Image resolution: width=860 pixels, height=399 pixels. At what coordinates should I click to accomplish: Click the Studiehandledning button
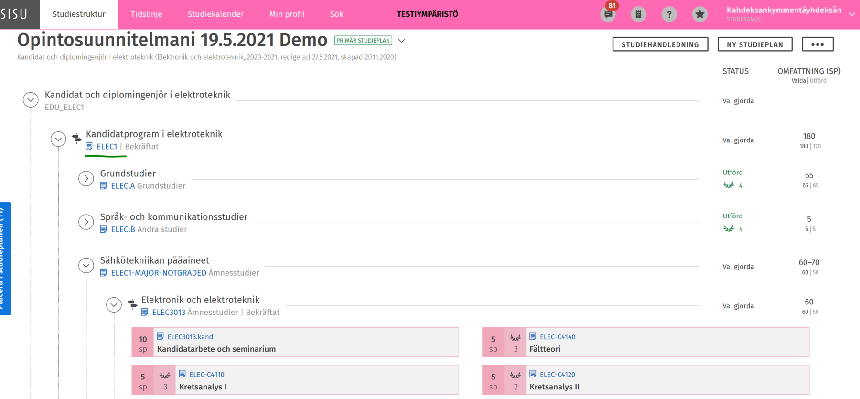click(660, 44)
